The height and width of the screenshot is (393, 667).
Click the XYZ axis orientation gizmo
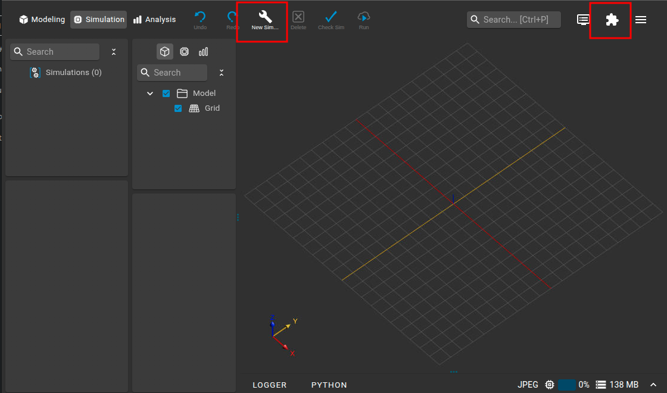tap(283, 335)
